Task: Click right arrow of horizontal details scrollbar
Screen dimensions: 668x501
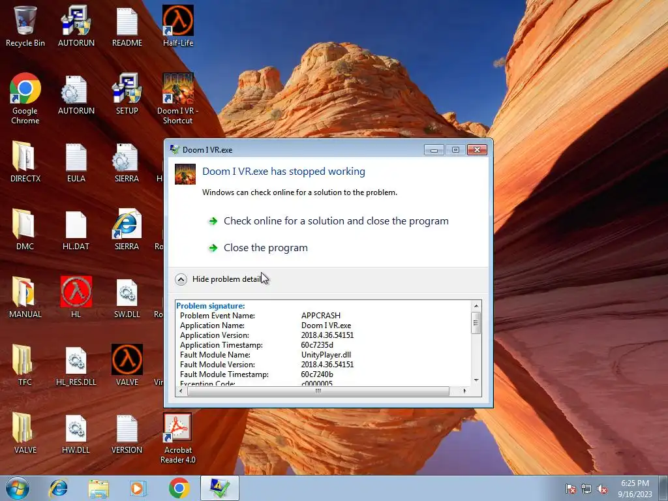Action: (464, 391)
